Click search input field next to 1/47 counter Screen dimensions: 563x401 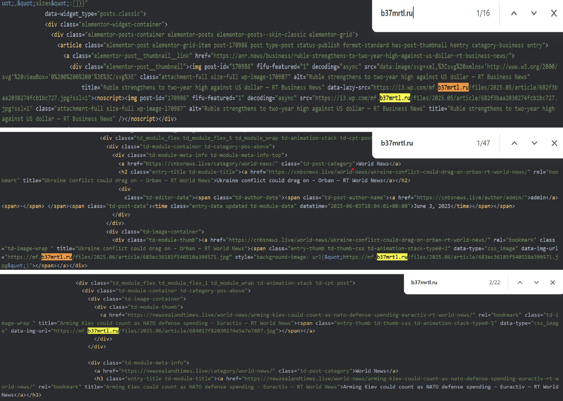[x=409, y=143]
